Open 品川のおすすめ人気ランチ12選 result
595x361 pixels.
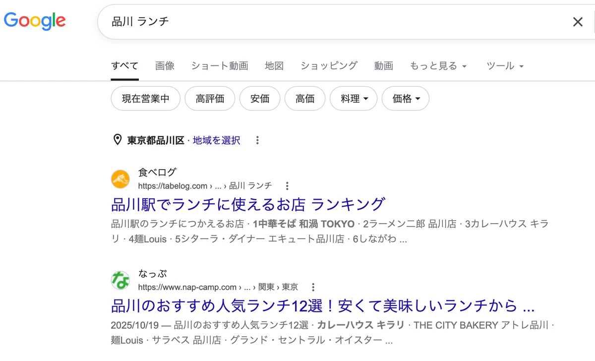(x=323, y=305)
